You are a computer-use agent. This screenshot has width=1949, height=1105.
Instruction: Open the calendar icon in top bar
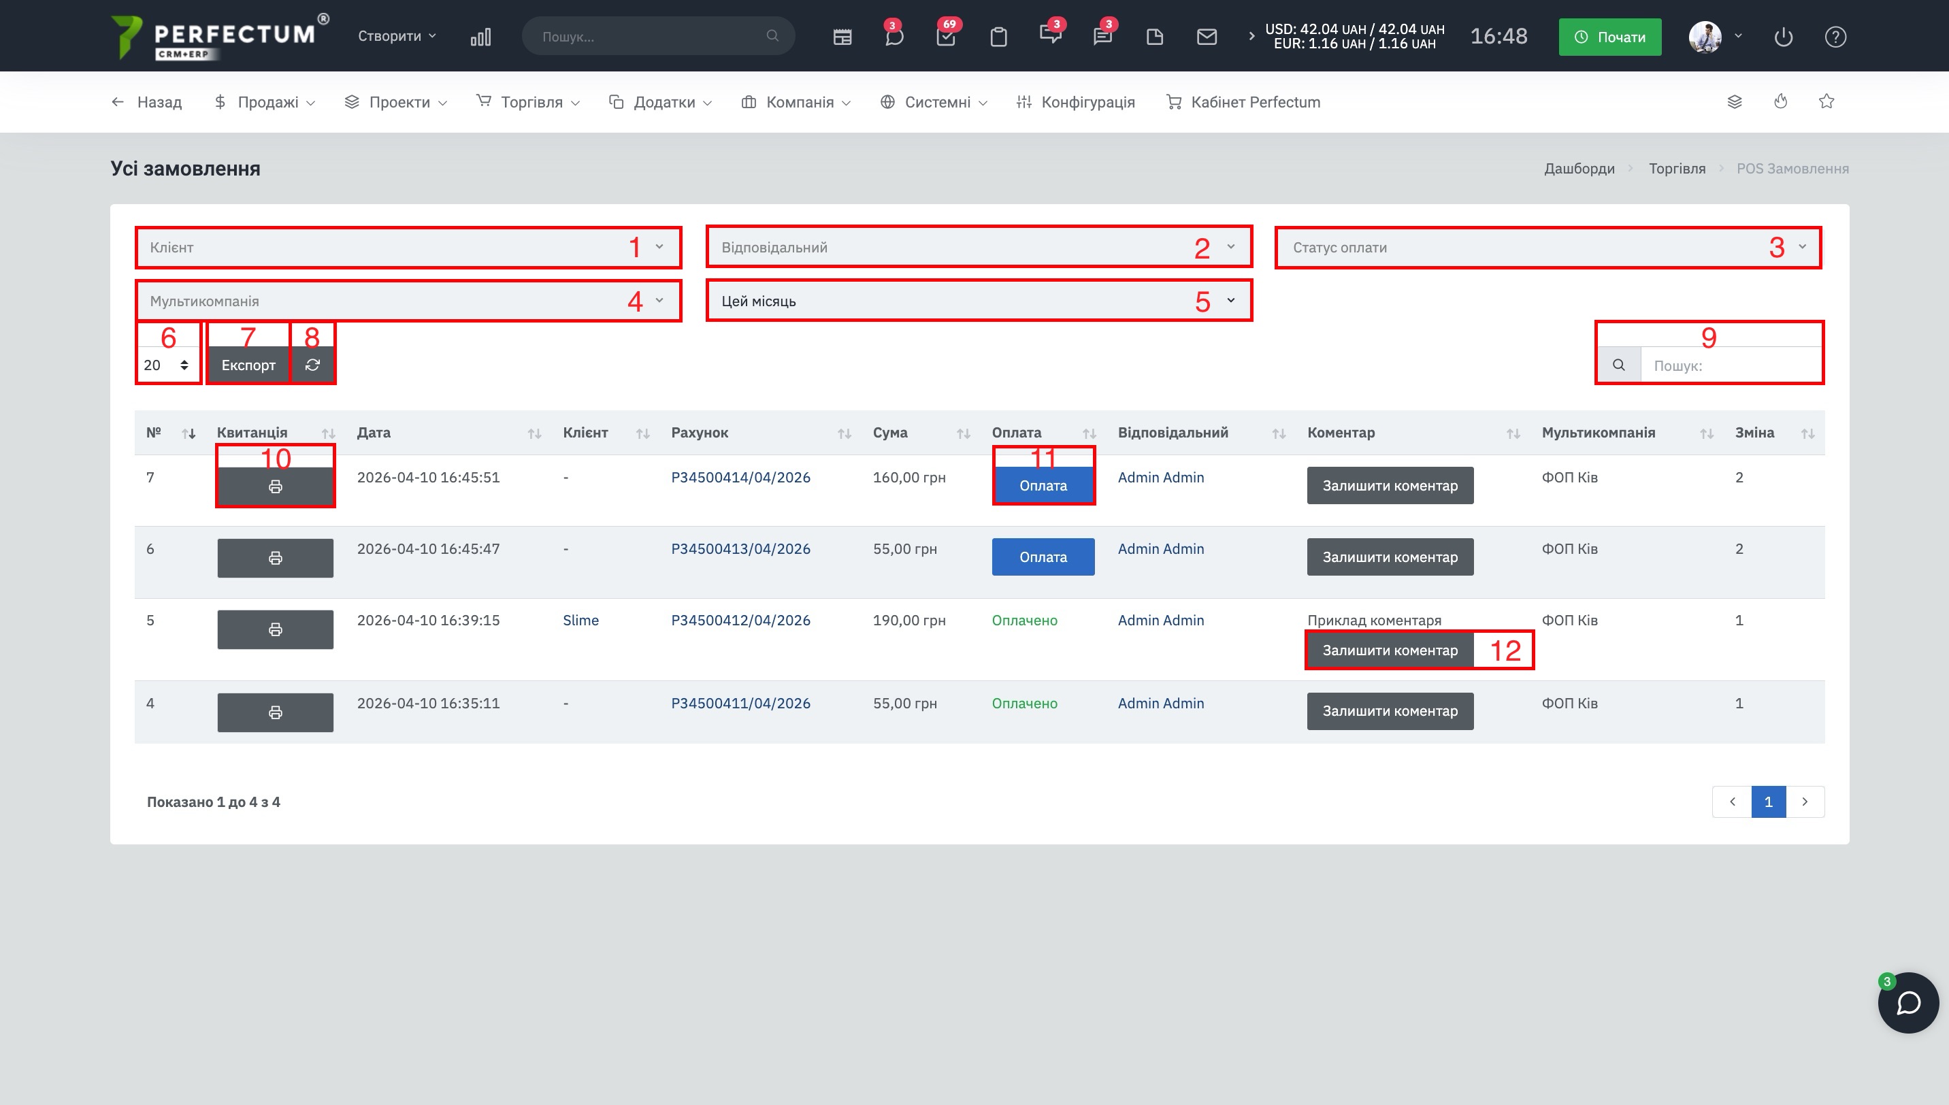pos(842,37)
